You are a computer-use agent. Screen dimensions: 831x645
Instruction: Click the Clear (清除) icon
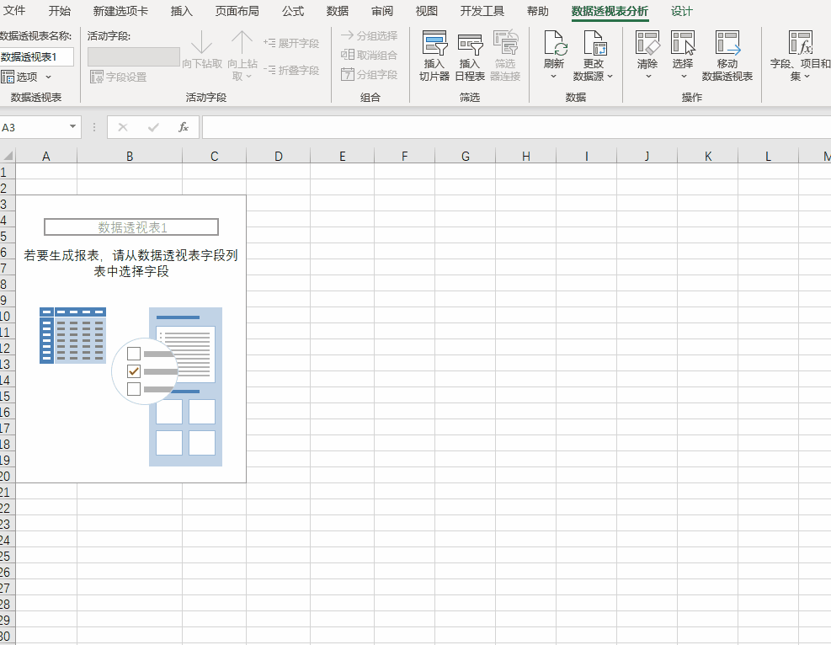click(x=647, y=42)
